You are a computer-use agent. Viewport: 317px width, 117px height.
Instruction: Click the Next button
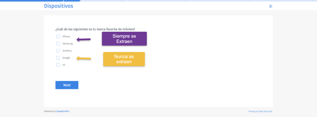67,85
